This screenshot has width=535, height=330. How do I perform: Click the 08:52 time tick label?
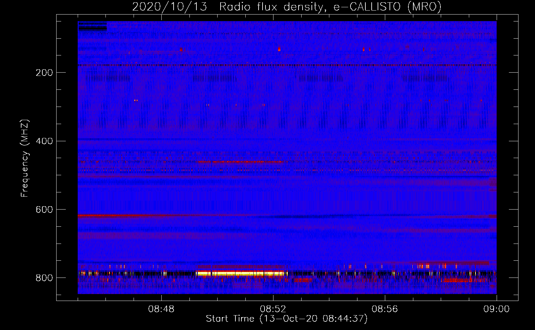(x=273, y=309)
